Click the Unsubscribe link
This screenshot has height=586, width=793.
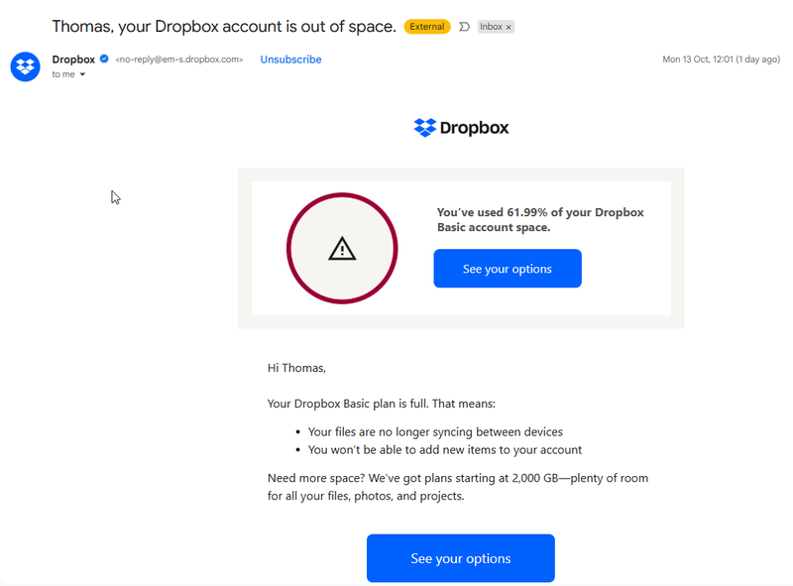coord(290,59)
